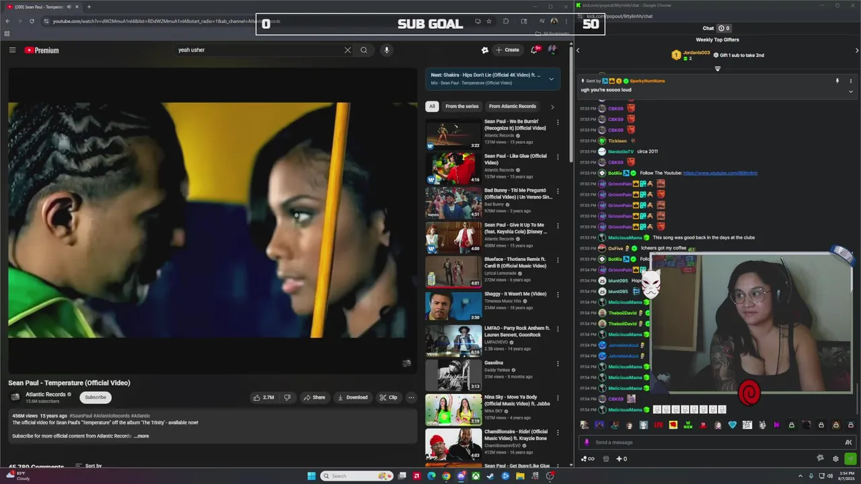The height and width of the screenshot is (484, 861).
Task: Open new browser tab
Action: click(89, 7)
